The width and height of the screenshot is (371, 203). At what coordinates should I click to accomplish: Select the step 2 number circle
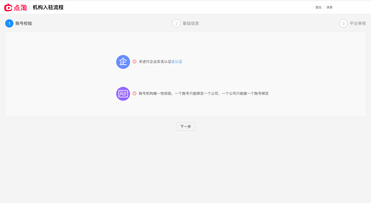176,23
